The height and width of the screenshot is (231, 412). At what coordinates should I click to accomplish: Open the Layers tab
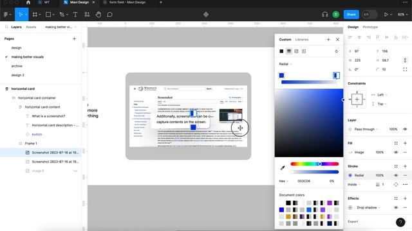(x=16, y=27)
